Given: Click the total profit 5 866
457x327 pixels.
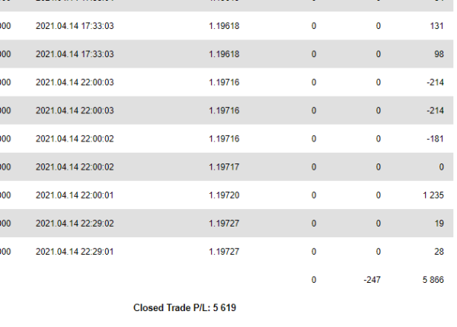Looking at the screenshot, I should (x=433, y=280).
